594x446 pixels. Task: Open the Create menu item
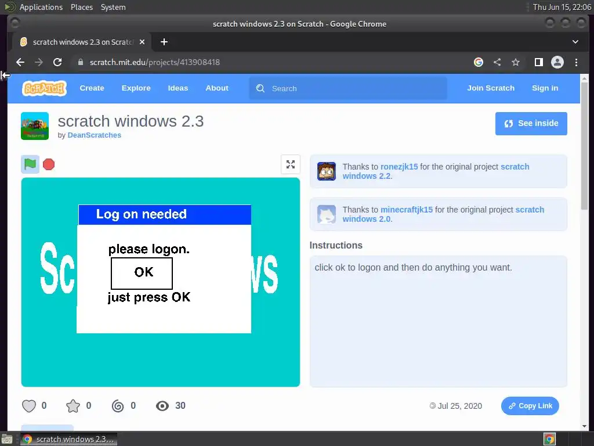[92, 88]
